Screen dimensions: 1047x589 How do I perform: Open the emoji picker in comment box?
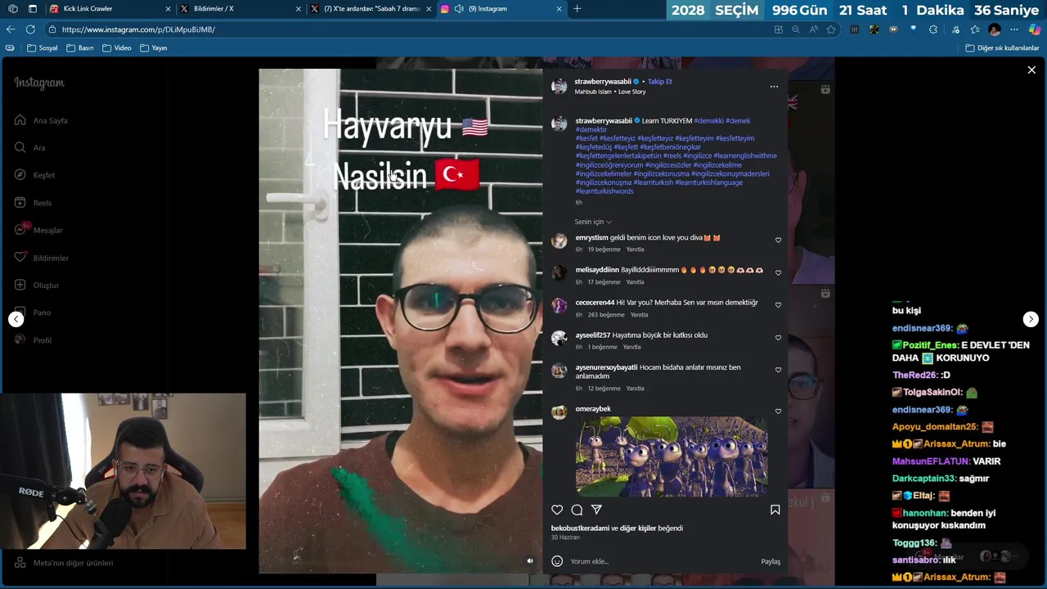(x=557, y=561)
